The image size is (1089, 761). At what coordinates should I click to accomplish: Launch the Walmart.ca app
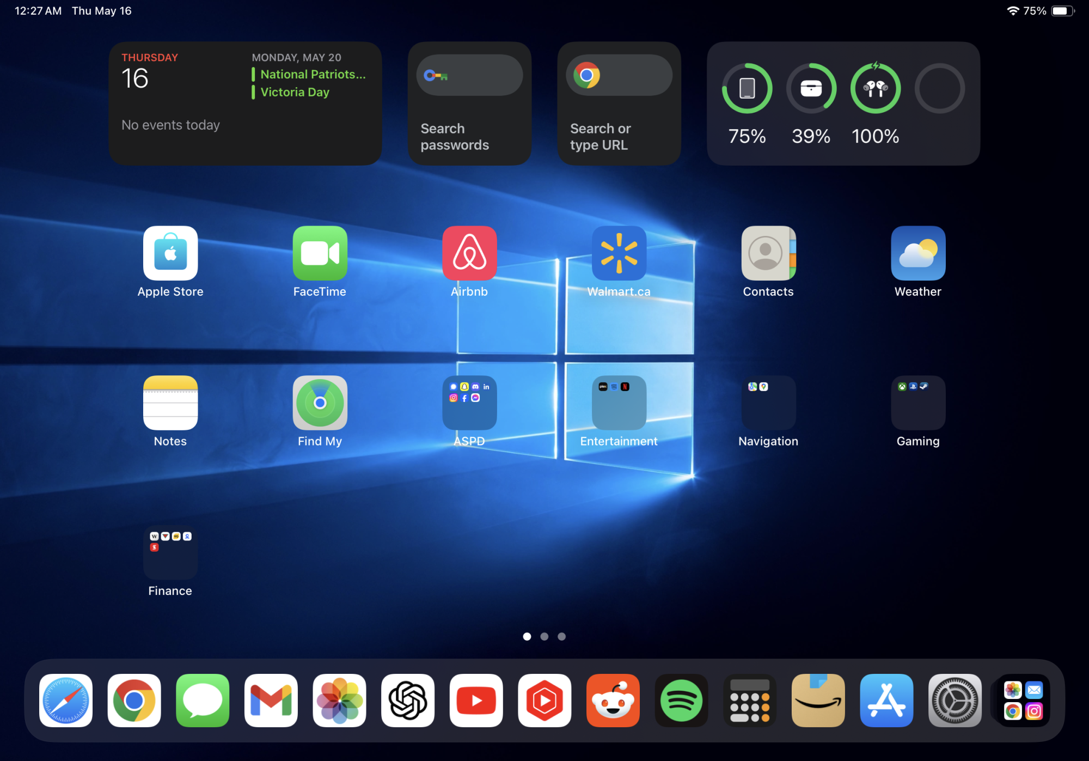[619, 253]
